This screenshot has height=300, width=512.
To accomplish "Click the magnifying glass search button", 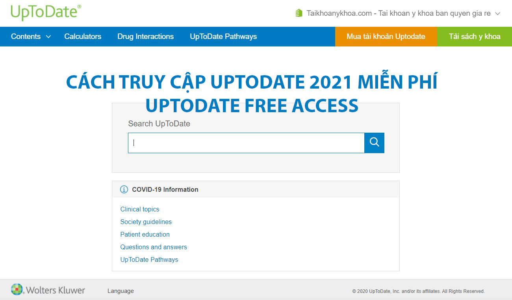I will 374,143.
